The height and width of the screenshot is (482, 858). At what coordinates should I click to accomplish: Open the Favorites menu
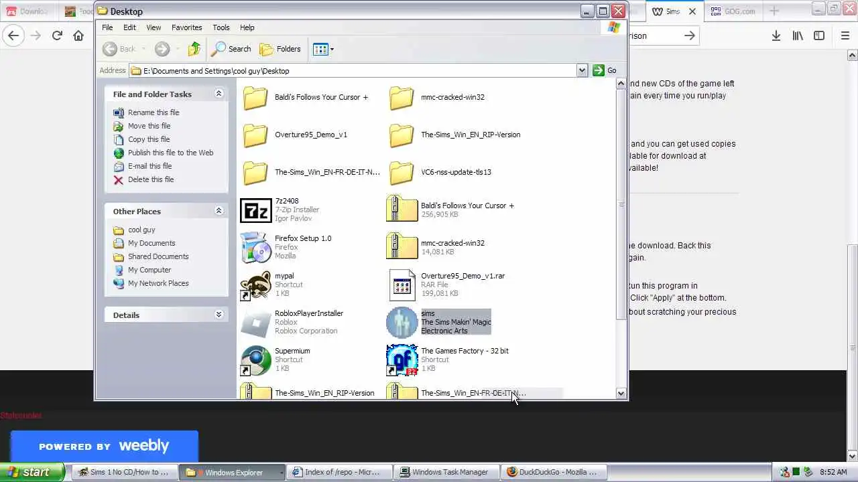[x=186, y=27]
